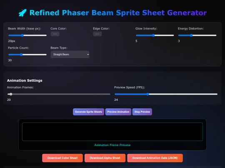Click Generate Sprite Sheets button
Image resolution: width=225 pixels, height=168 pixels.
[x=88, y=112]
